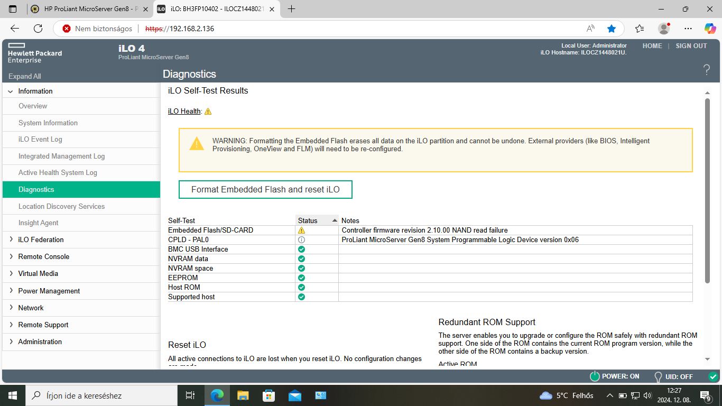Select the Diagnostics menu item
The image size is (722, 406).
pyautogui.click(x=81, y=189)
